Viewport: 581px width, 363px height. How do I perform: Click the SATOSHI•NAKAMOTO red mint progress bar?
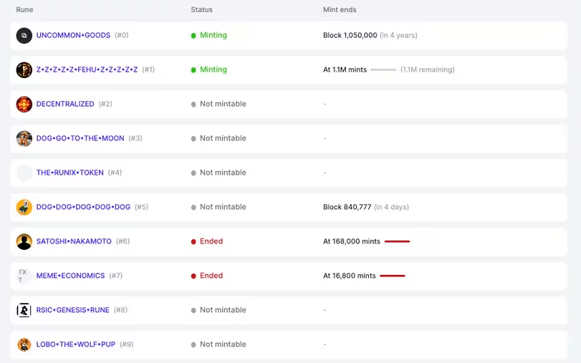(397, 242)
